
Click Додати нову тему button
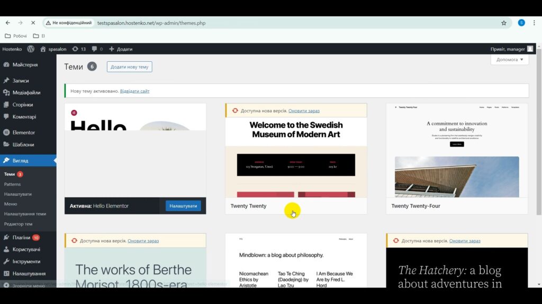tap(130, 67)
